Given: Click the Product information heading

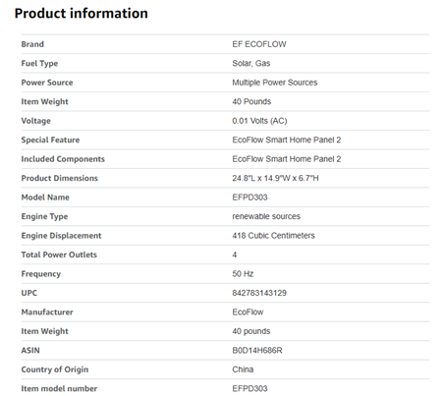Looking at the screenshot, I should pyautogui.click(x=82, y=14).
